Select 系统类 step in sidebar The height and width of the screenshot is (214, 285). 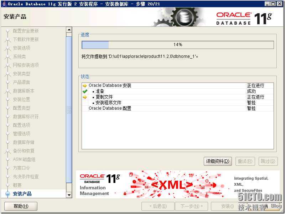coord(19,57)
